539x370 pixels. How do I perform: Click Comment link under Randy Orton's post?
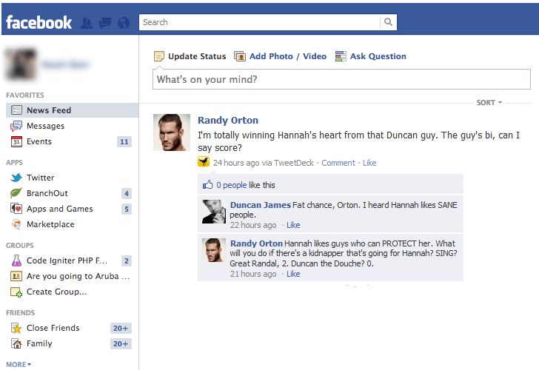(x=338, y=163)
